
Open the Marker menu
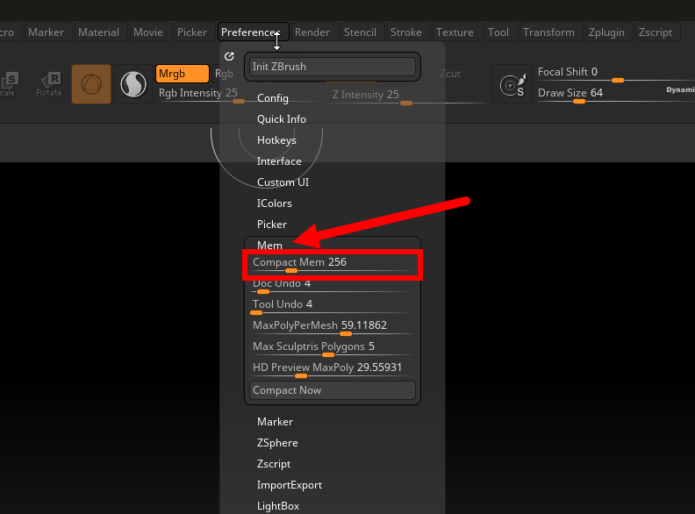[47, 32]
